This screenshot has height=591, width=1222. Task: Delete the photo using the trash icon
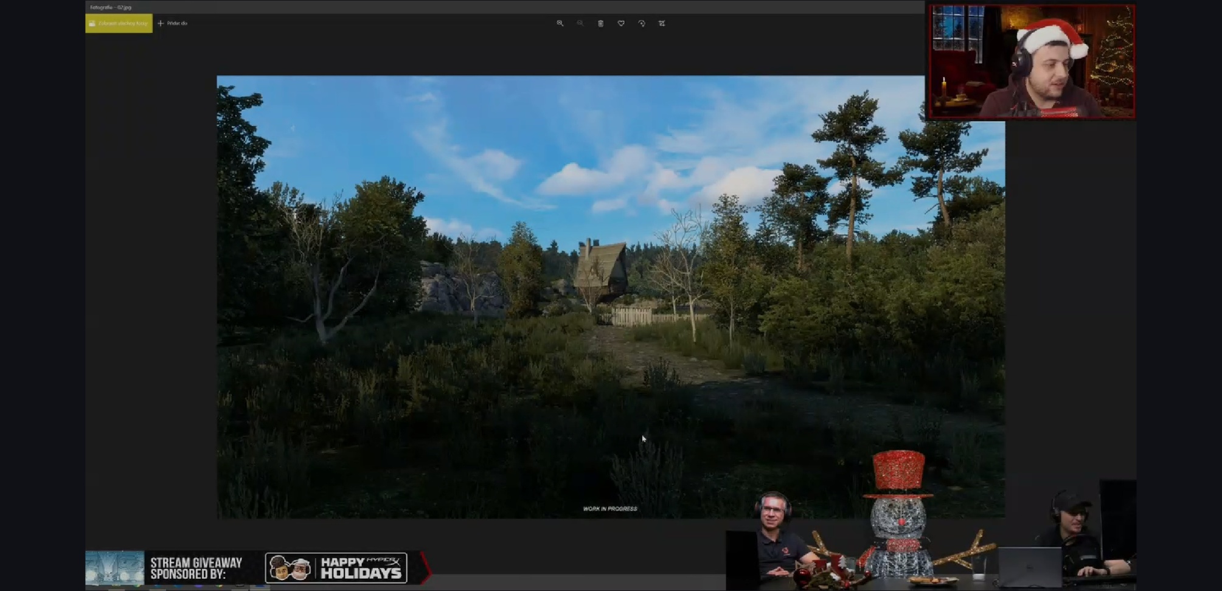tap(600, 23)
